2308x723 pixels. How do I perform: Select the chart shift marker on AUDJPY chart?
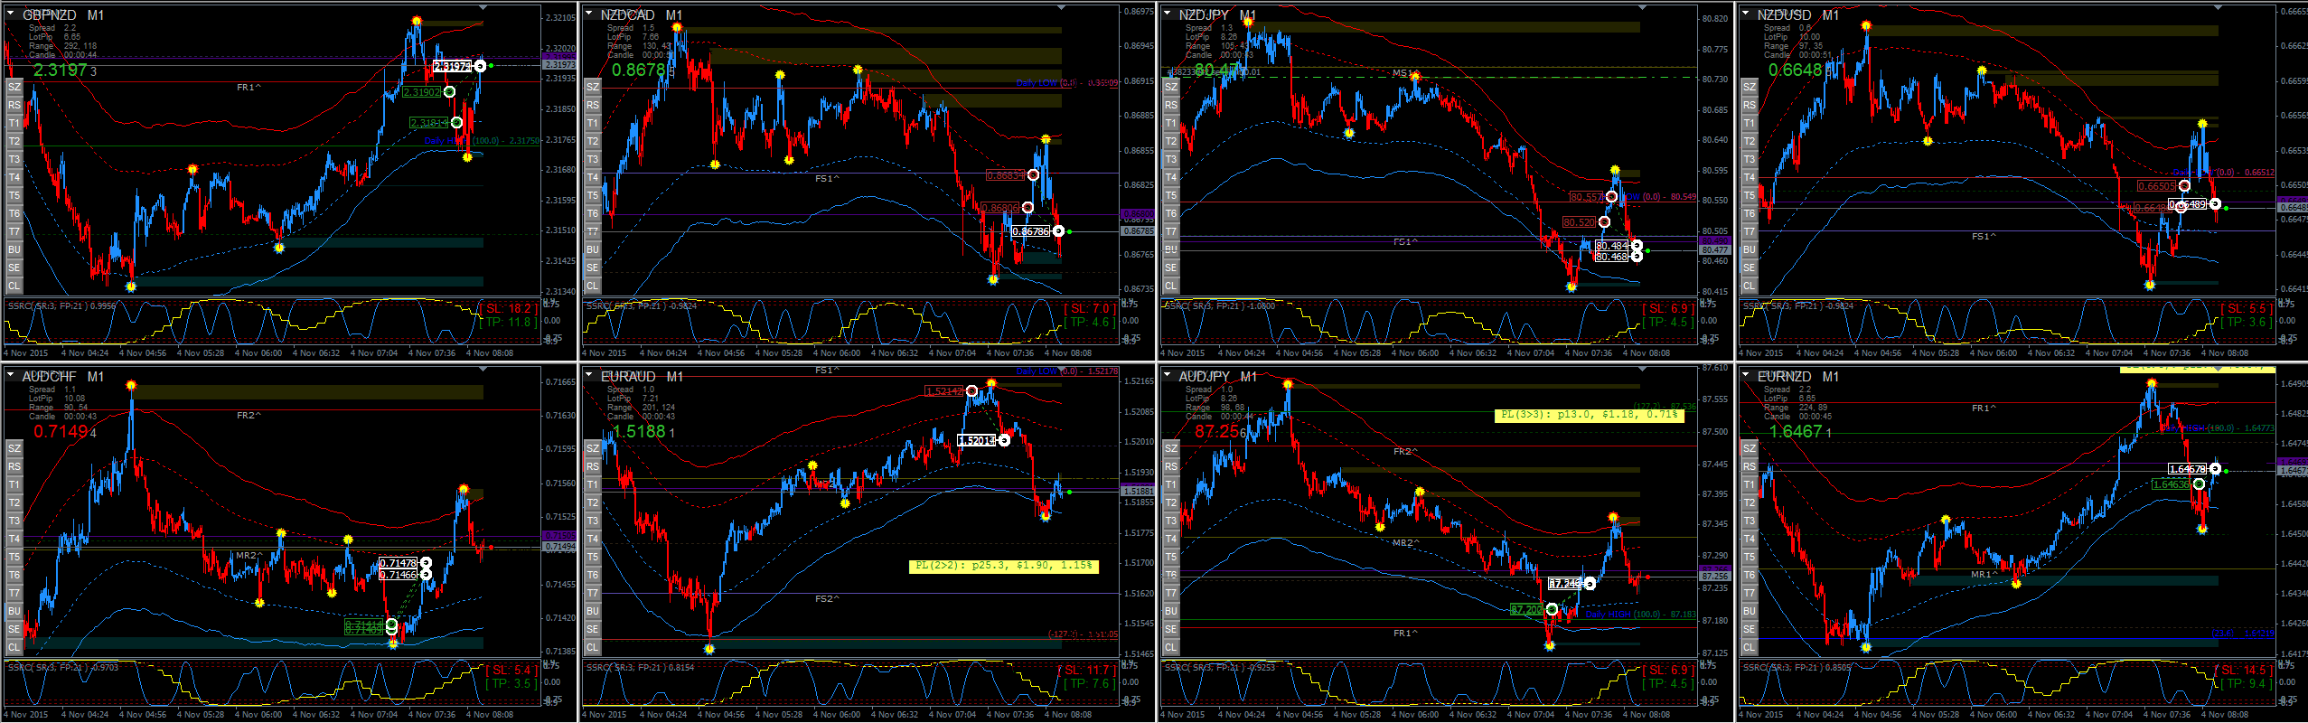pos(1641,370)
